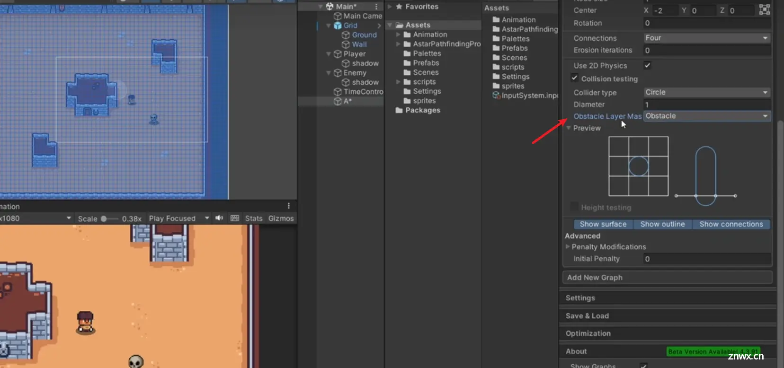
Task: Collapse the Preview section
Action: 569,128
